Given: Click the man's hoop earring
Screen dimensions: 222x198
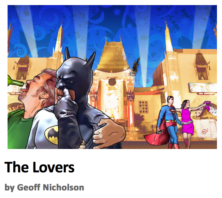Looking at the screenshot, I should (40, 98).
